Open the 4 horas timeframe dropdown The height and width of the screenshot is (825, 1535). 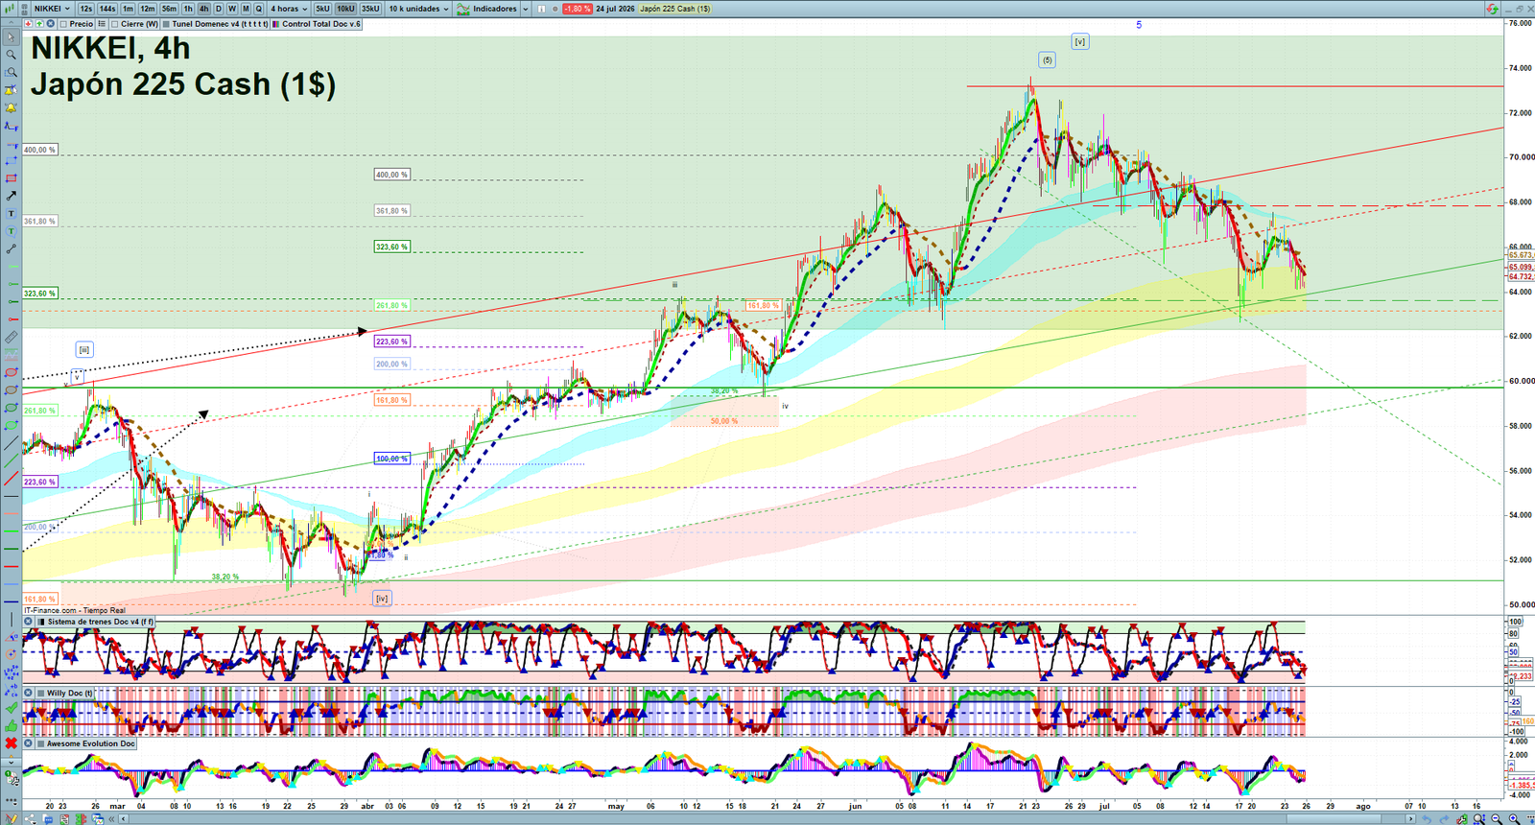pyautogui.click(x=289, y=9)
